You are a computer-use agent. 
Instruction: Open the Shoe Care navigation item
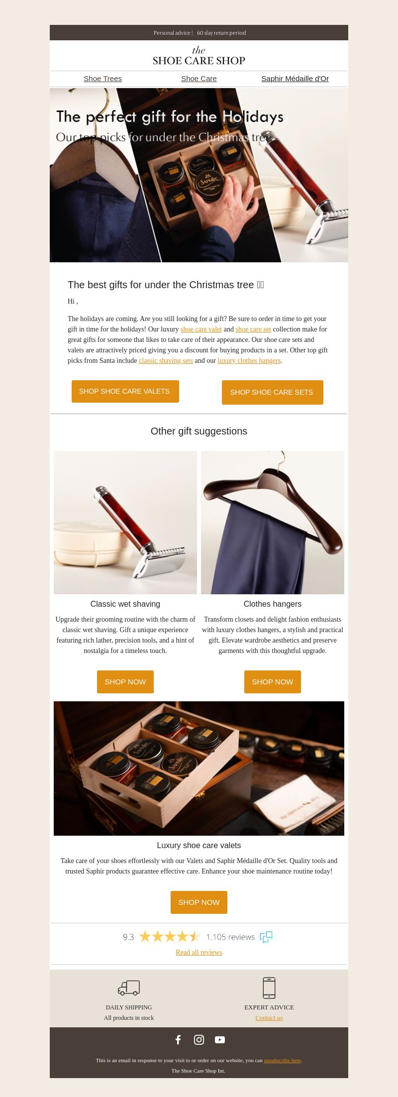click(199, 79)
